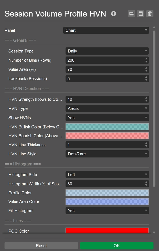Open the Panel dropdown showing Chart
159x251 pixels.
[106, 30]
